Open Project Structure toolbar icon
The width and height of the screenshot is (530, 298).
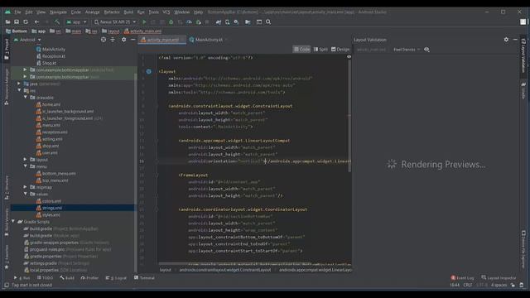tap(248, 22)
